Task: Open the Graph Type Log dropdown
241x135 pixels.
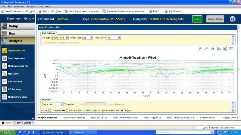Action: click(91, 38)
